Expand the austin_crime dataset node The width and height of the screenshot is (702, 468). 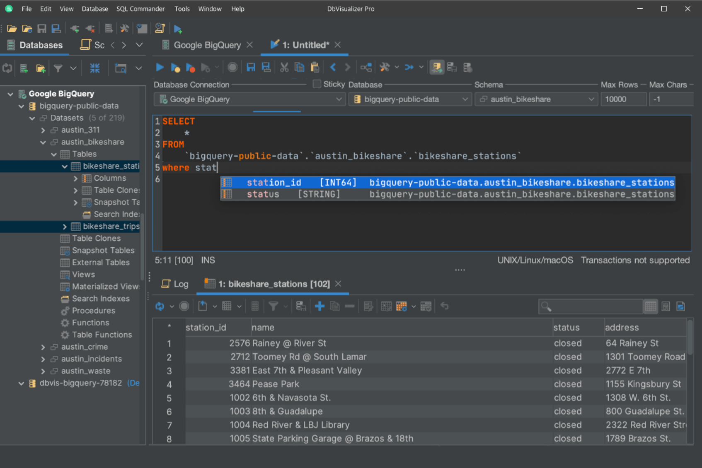pyautogui.click(x=43, y=347)
